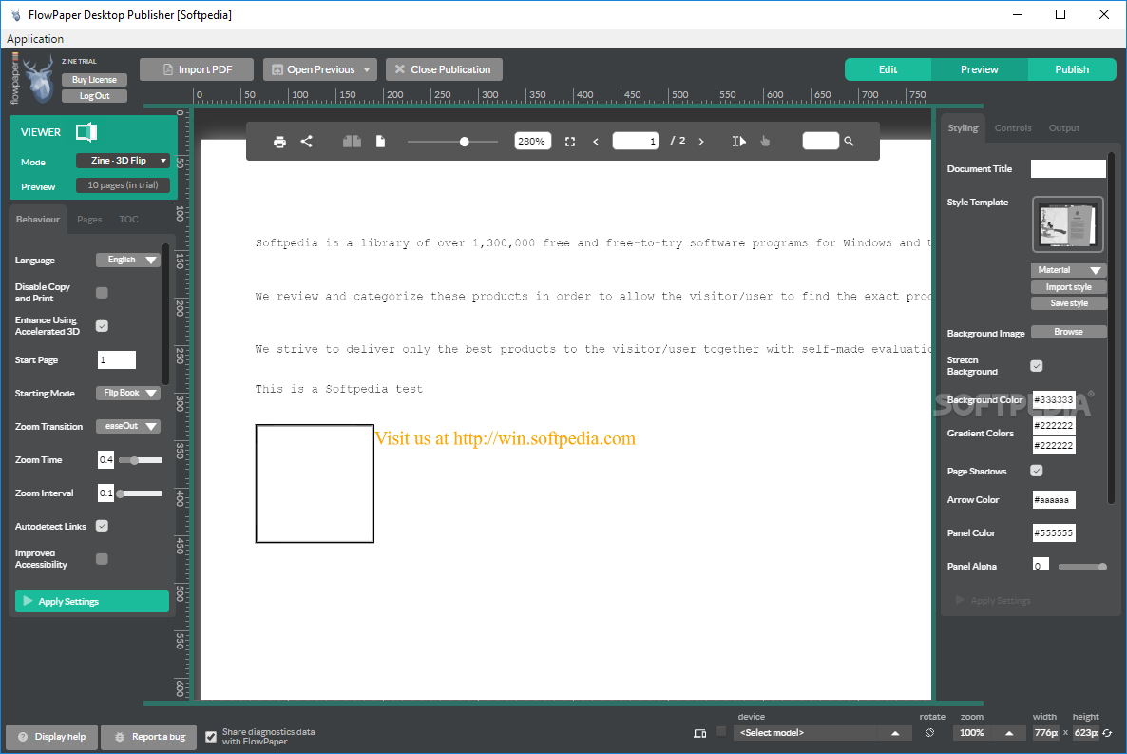Click the flowpaper deer logo
The width and height of the screenshot is (1127, 754).
[x=38, y=79]
